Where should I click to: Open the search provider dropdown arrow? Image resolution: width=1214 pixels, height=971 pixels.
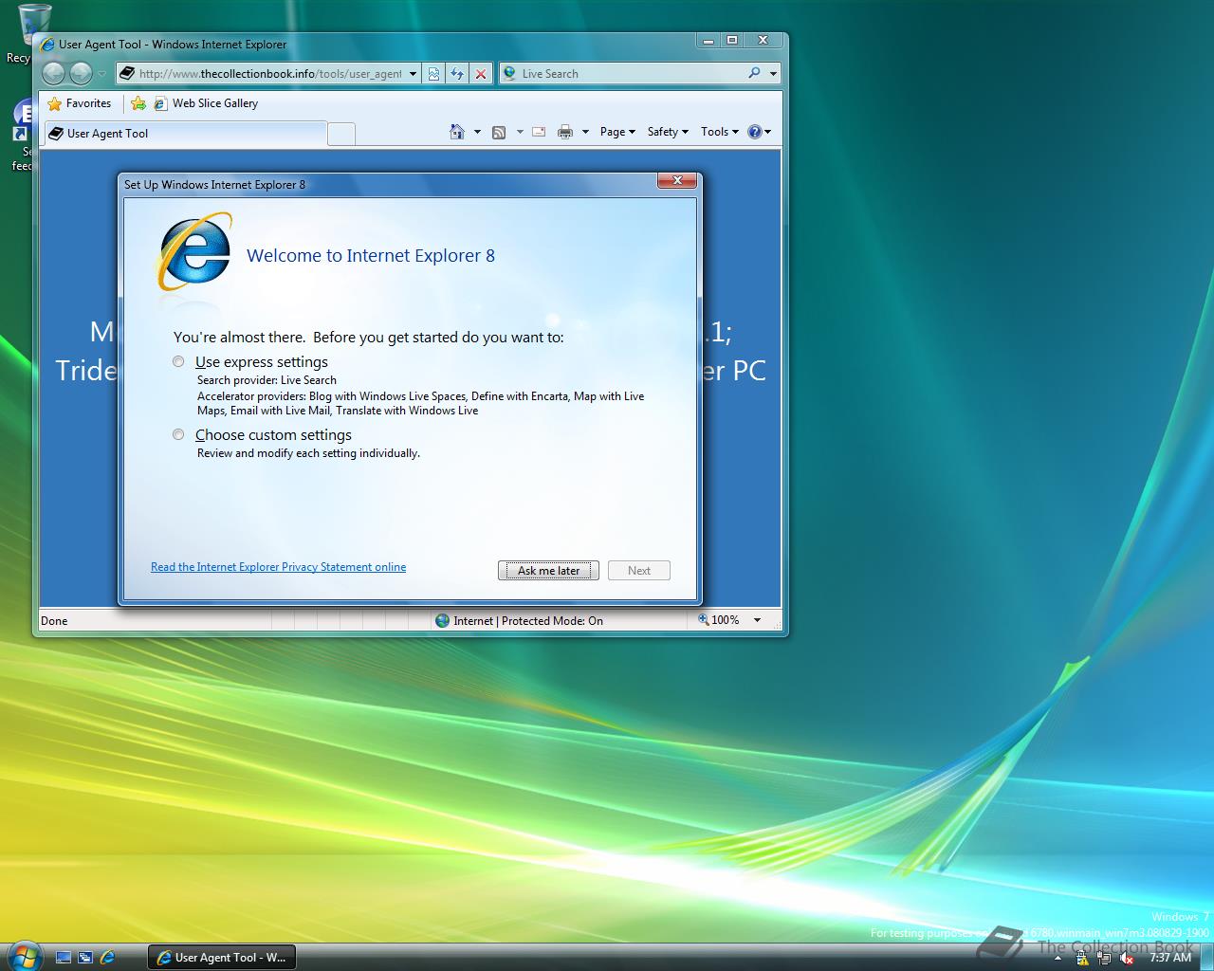click(x=773, y=74)
